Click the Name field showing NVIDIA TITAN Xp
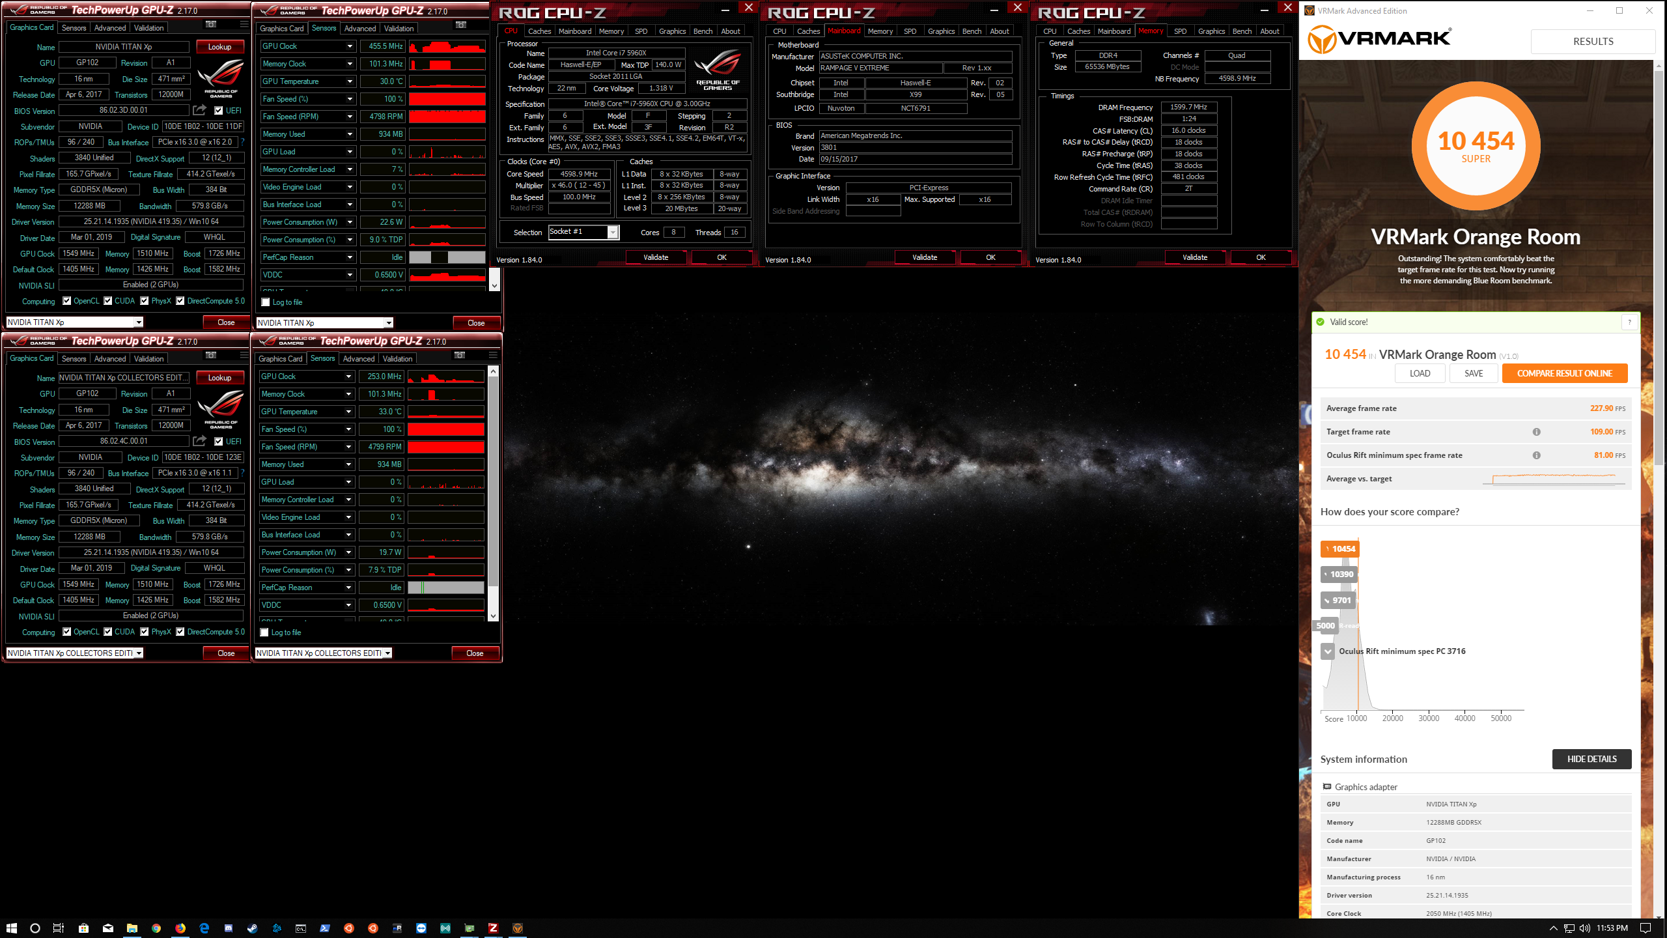Viewport: 1667px width, 938px height. 124,47
